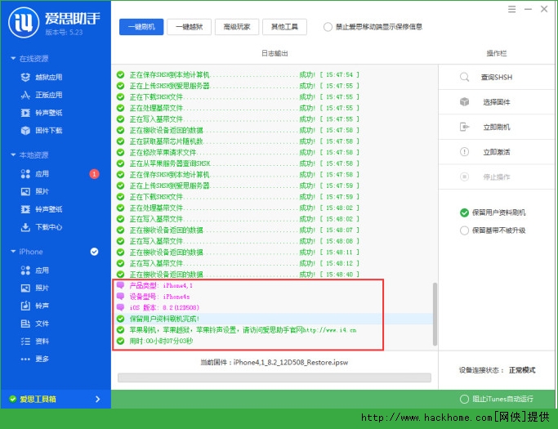558x429 pixels.
Task: Open iPhone 文件 section
Action: pyautogui.click(x=41, y=324)
